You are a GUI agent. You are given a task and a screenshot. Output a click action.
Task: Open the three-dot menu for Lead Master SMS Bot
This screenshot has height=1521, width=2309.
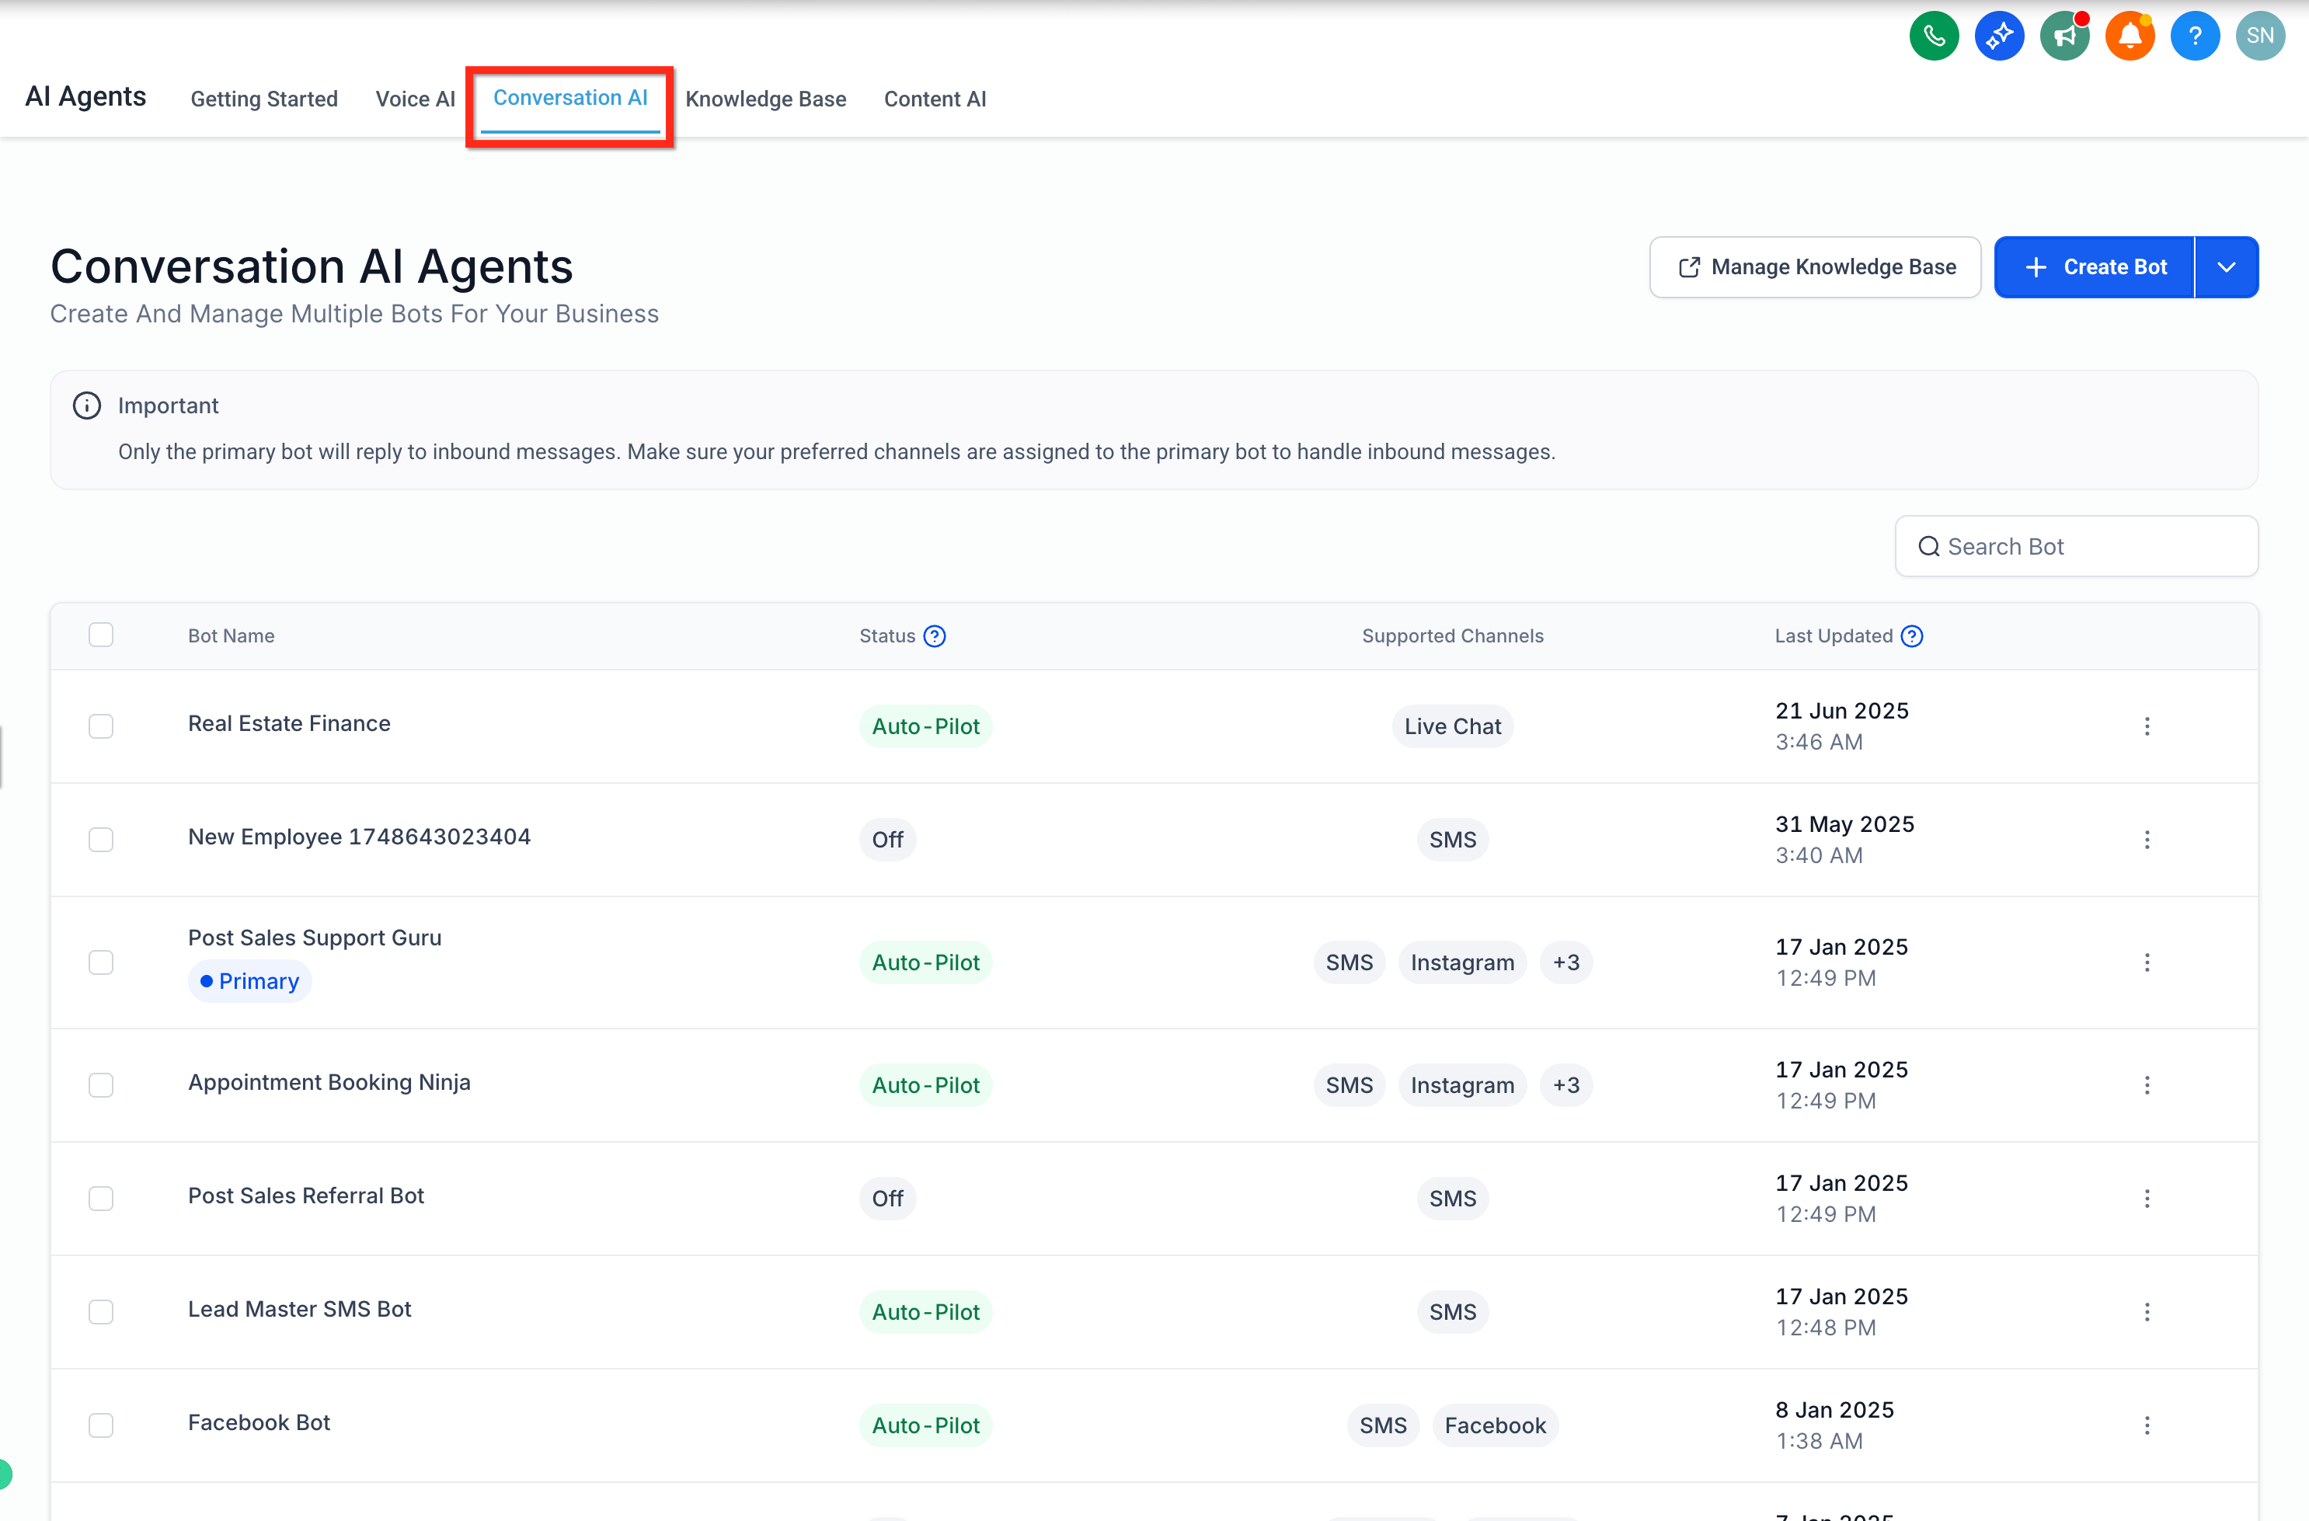click(2146, 1313)
